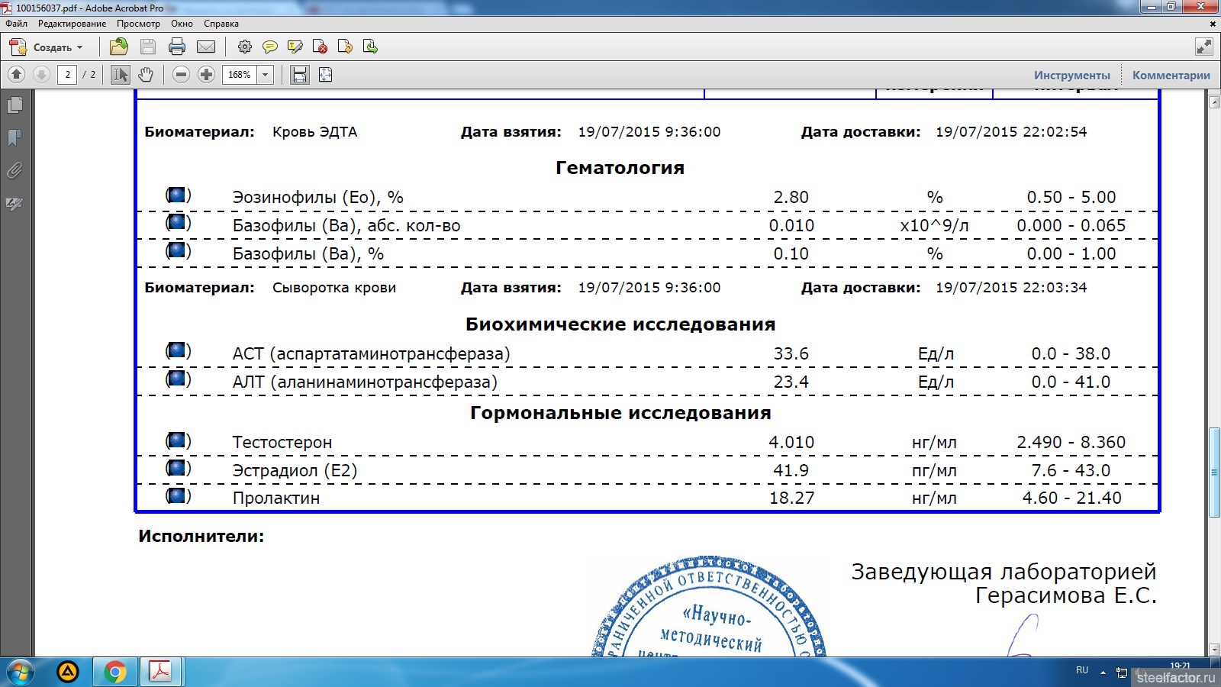Viewport: 1221px width, 687px height.
Task: Zoom in with plus button
Action: click(x=206, y=74)
